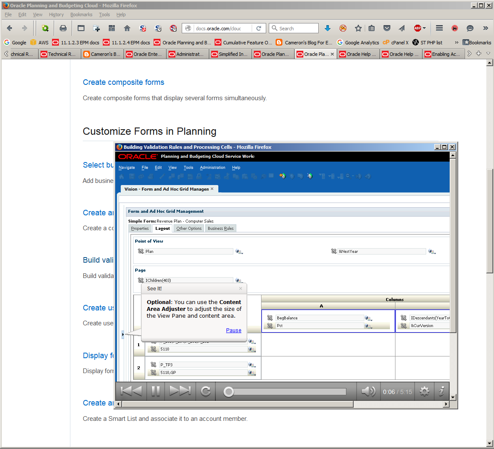Open the list all tabs dropdown
494x449 pixels.
coord(488,54)
